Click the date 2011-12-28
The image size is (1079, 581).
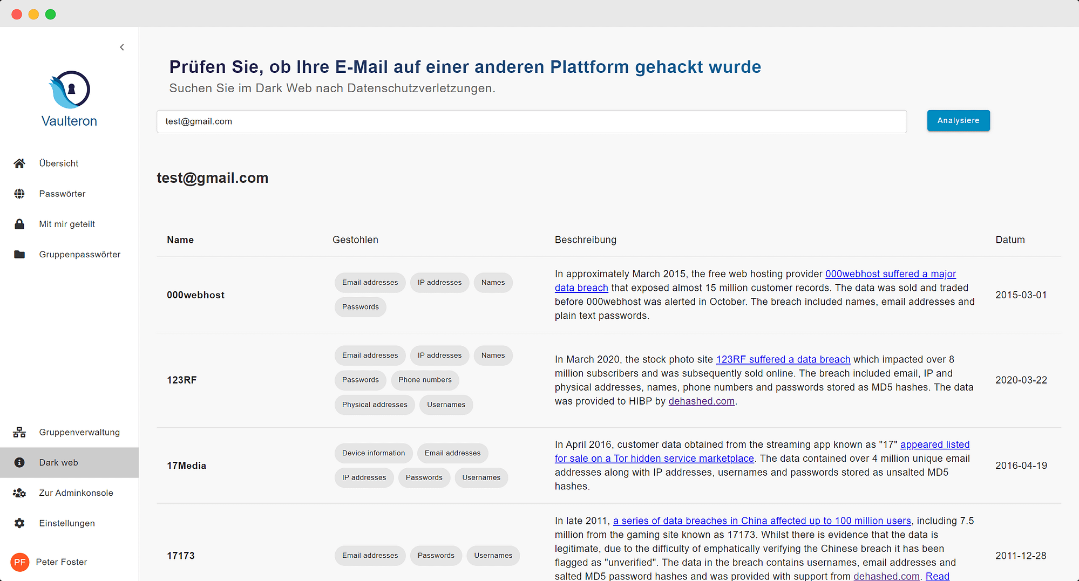[x=1021, y=556]
